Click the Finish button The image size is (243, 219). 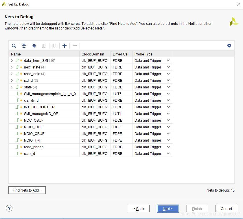tap(197, 209)
